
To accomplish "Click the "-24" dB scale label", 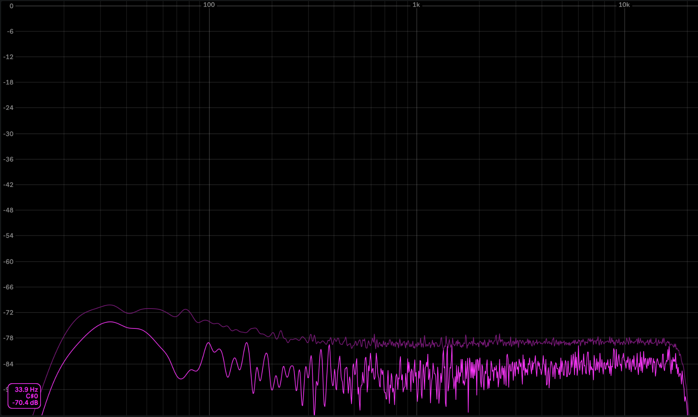I will click(x=9, y=108).
